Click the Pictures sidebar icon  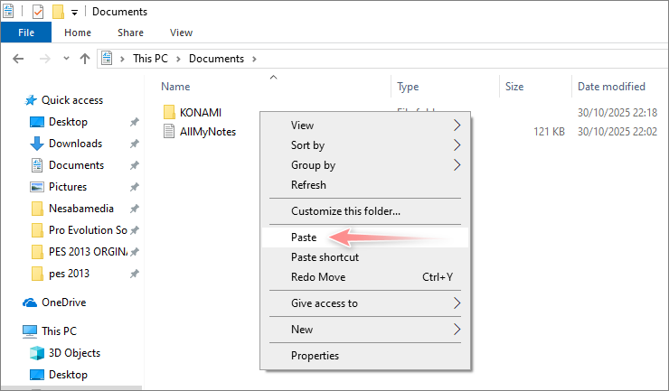pos(37,187)
